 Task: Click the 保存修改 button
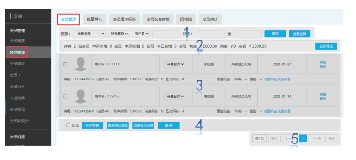(92, 126)
